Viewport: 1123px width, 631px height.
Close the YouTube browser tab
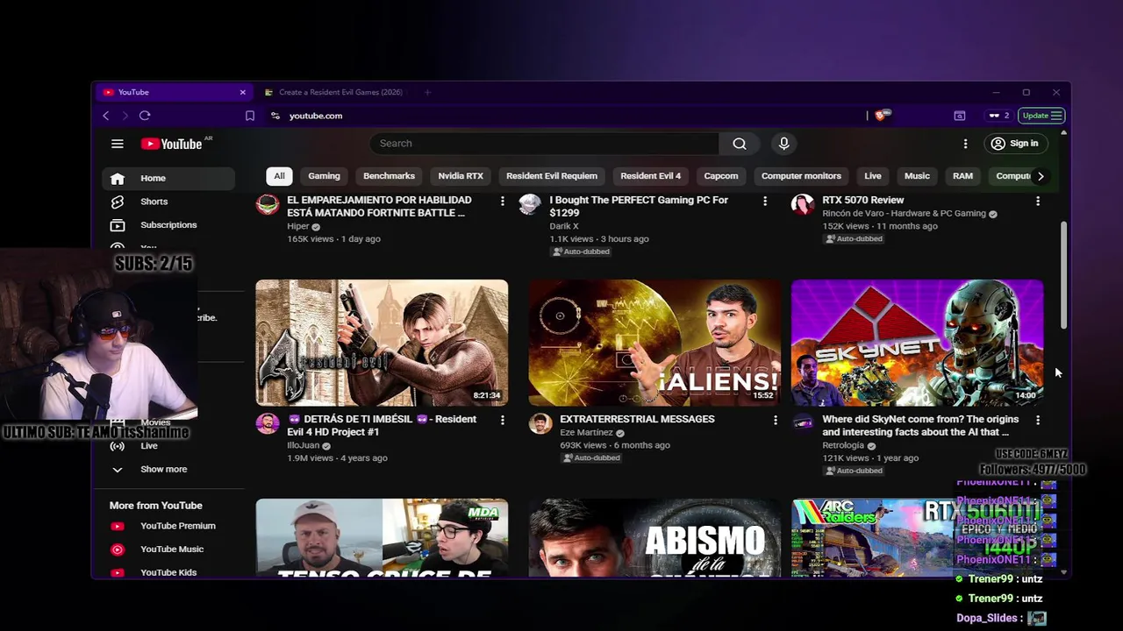(x=243, y=92)
